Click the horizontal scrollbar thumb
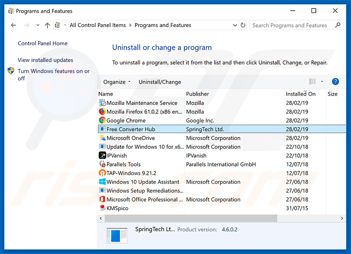 coord(191,218)
